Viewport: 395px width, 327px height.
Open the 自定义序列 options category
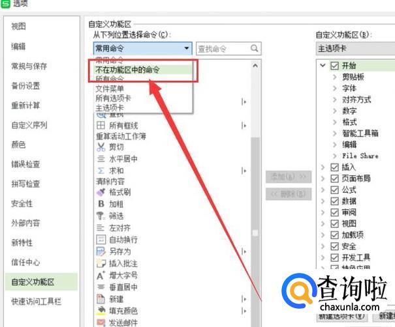(x=29, y=125)
